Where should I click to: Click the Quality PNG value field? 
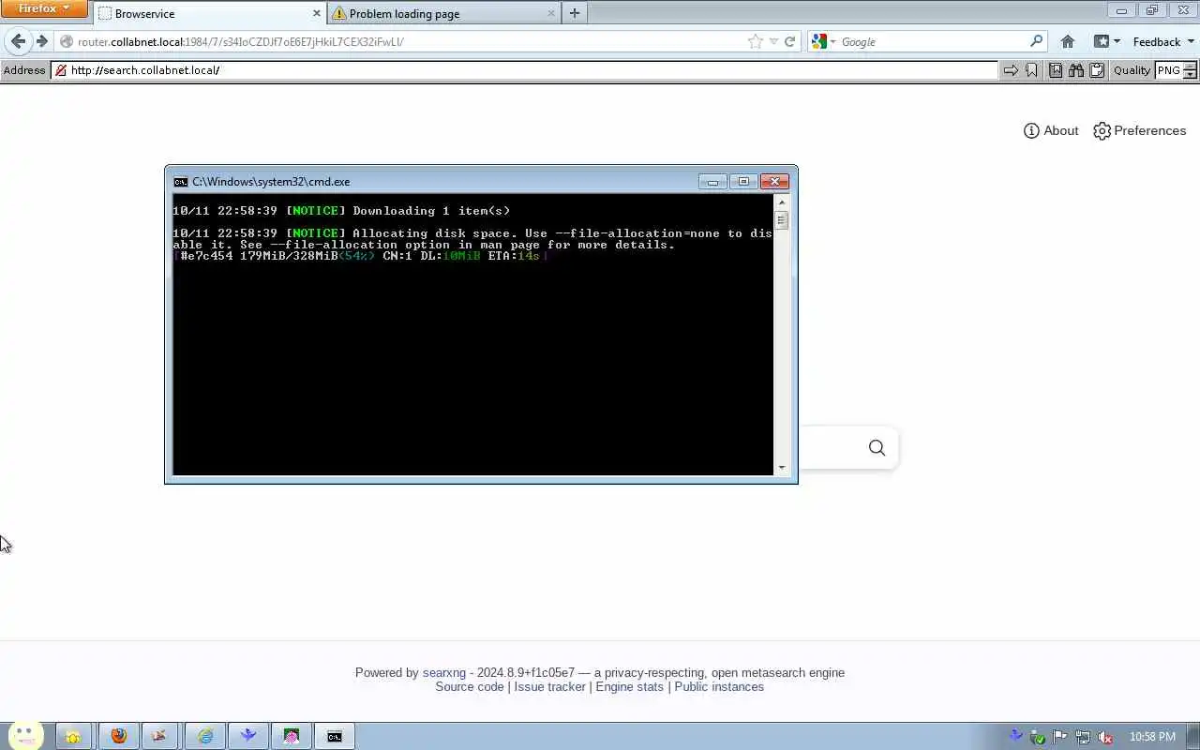click(1169, 70)
